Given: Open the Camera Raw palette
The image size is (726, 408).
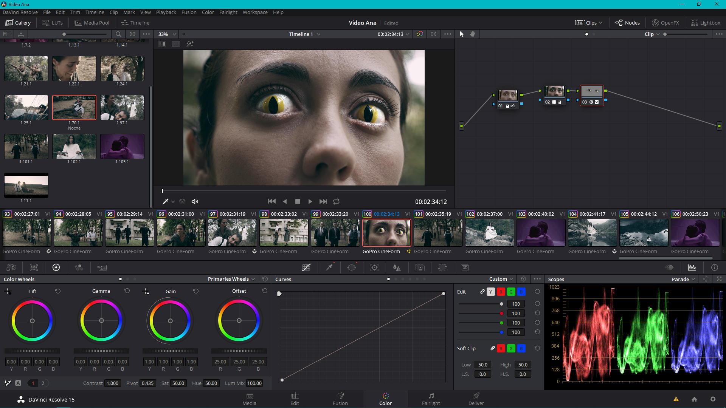Looking at the screenshot, I should tap(11, 267).
